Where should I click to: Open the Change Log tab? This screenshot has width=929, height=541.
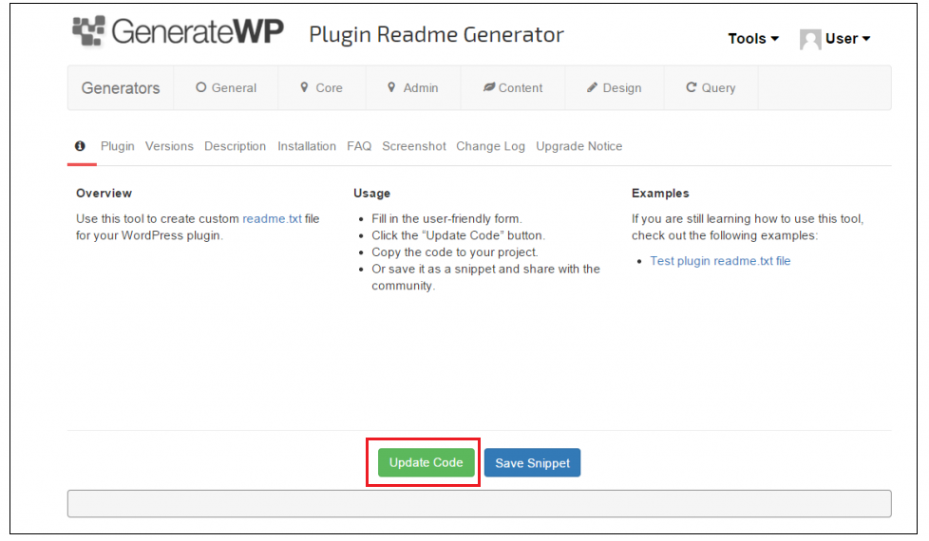490,146
